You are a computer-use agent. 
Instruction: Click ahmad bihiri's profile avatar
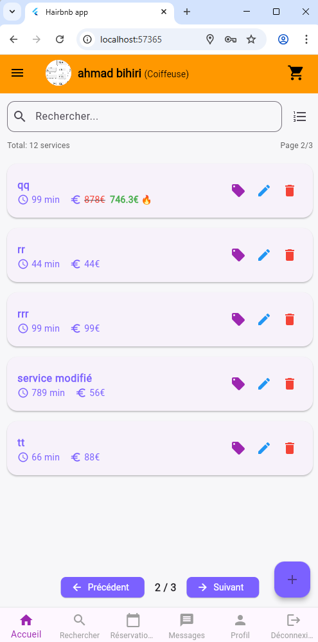(58, 73)
